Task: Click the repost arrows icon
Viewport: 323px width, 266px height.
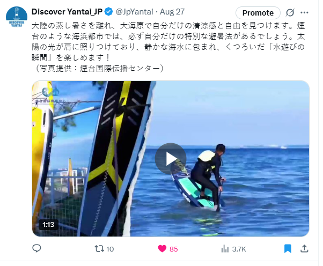Action: point(99,249)
